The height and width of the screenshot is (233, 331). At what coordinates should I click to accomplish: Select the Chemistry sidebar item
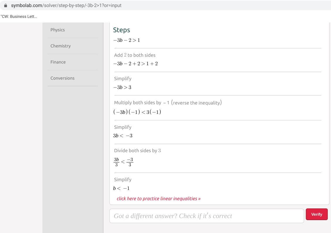(x=61, y=46)
